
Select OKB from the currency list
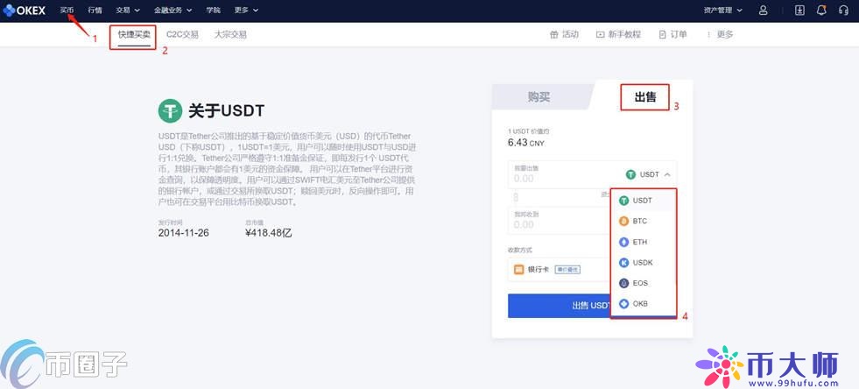pos(643,303)
